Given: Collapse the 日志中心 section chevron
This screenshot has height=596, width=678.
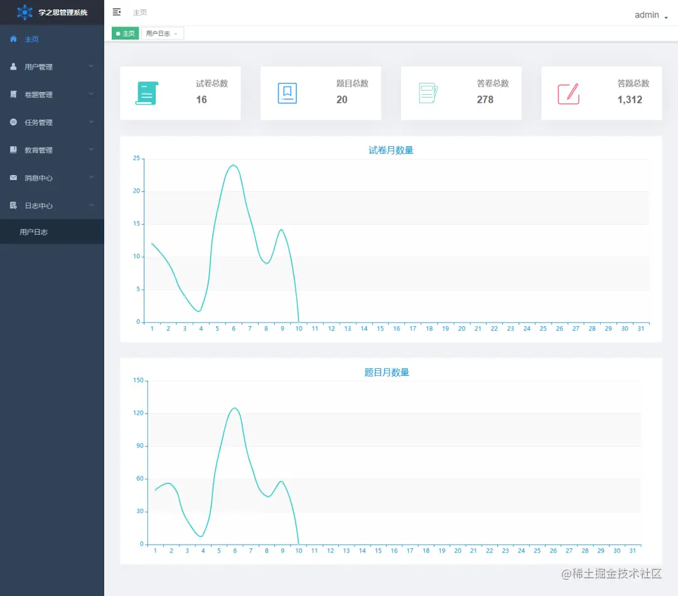Looking at the screenshot, I should 91,205.
